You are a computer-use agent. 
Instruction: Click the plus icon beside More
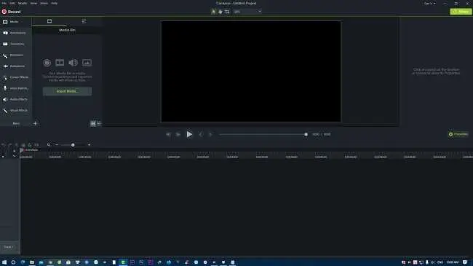click(x=35, y=123)
